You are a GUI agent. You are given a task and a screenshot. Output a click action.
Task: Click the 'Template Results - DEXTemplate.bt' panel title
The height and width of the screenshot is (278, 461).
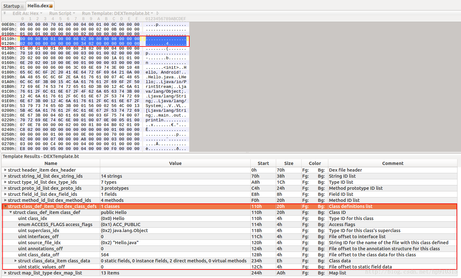pos(41,156)
